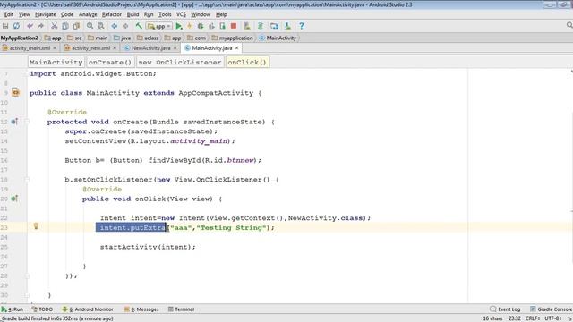Click the Paste clipboard icon
573x322 pixels.
[76, 26]
